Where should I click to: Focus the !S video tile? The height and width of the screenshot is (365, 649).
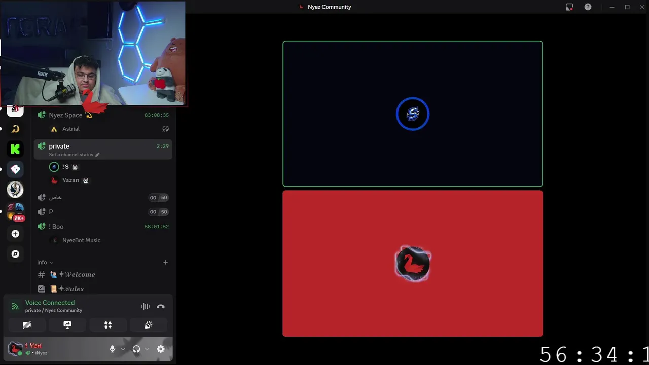(x=413, y=114)
